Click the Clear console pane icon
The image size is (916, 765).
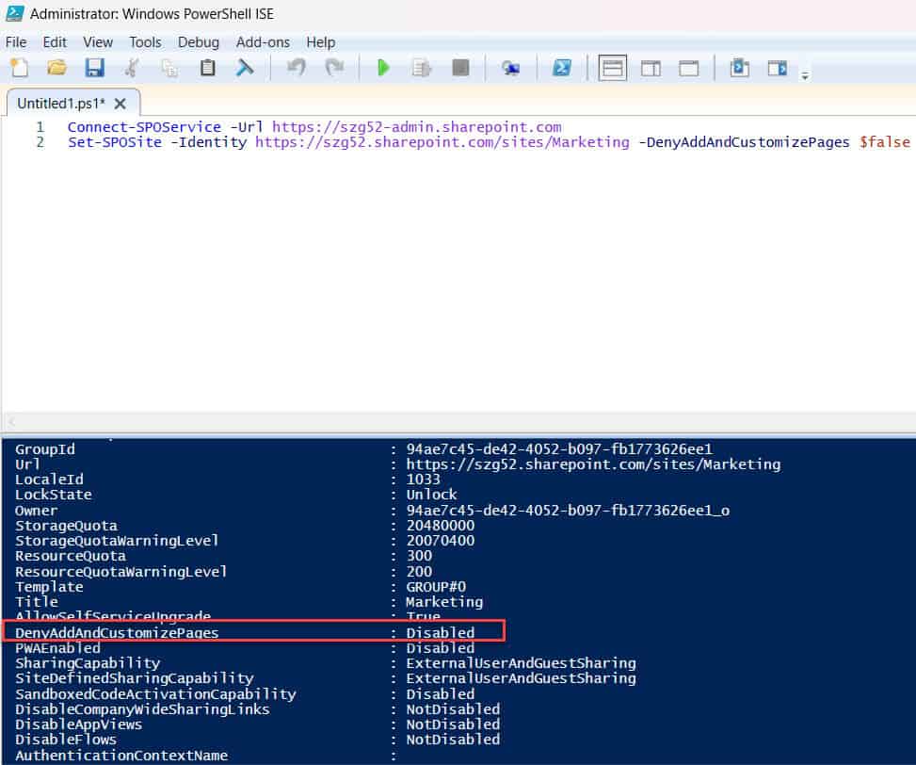pos(245,68)
